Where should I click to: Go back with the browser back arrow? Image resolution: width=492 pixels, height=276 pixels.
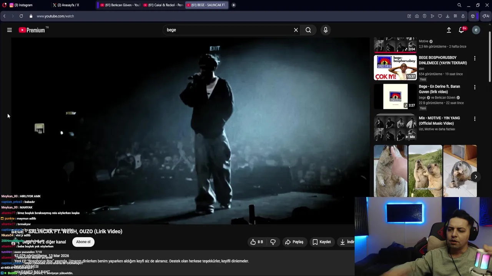click(4, 16)
